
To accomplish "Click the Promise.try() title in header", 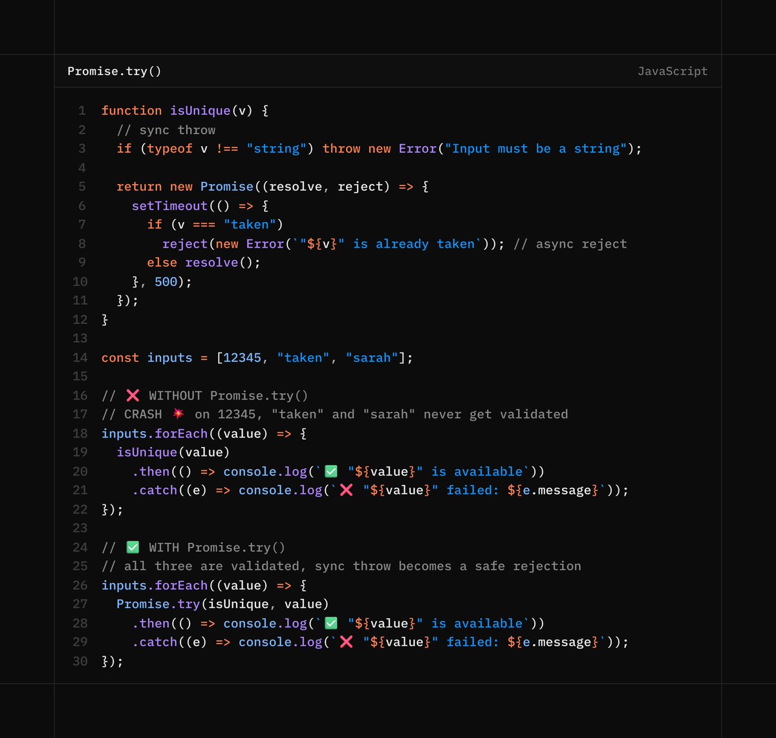I will (114, 71).
